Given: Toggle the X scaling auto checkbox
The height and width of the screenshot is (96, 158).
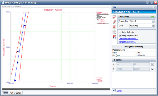Looking at the screenshot, I should coord(152,69).
